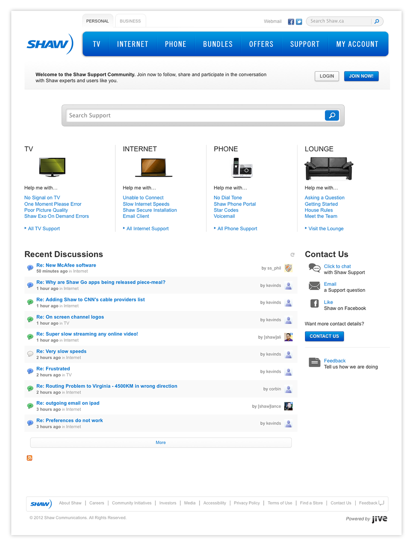Open the Phone navigation menu

pos(176,44)
